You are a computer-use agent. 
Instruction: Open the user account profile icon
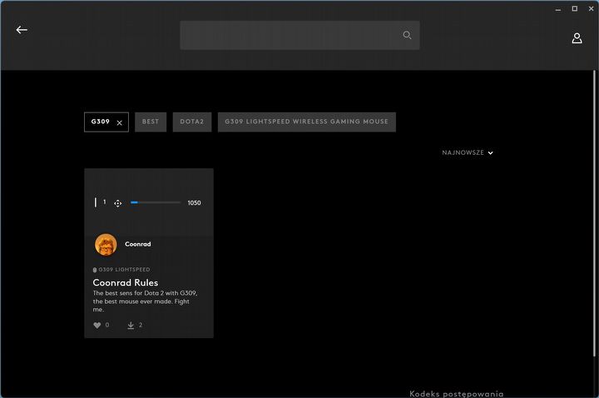click(x=577, y=38)
